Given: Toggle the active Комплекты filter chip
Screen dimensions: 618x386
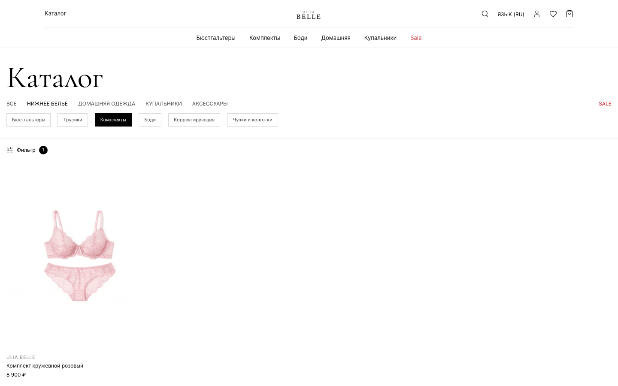Looking at the screenshot, I should [x=113, y=120].
